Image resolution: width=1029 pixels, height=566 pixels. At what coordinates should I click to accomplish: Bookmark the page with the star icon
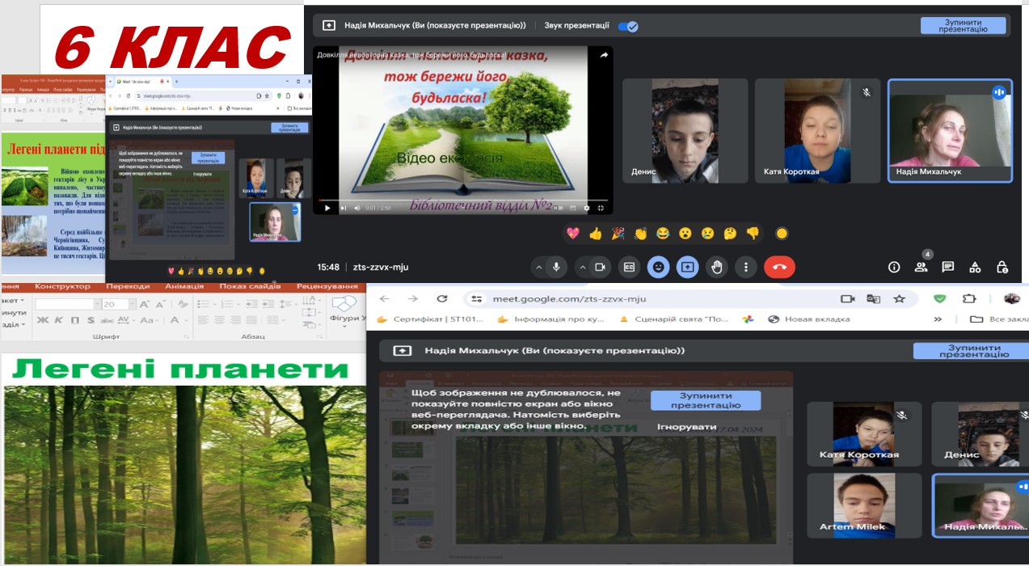[x=899, y=298]
